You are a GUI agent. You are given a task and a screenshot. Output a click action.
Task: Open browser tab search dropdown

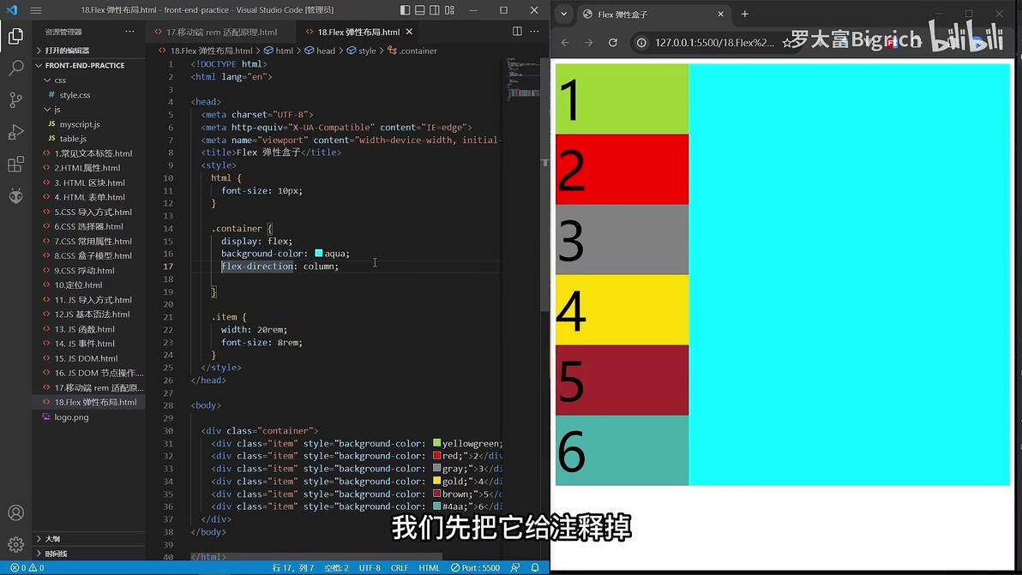click(564, 14)
